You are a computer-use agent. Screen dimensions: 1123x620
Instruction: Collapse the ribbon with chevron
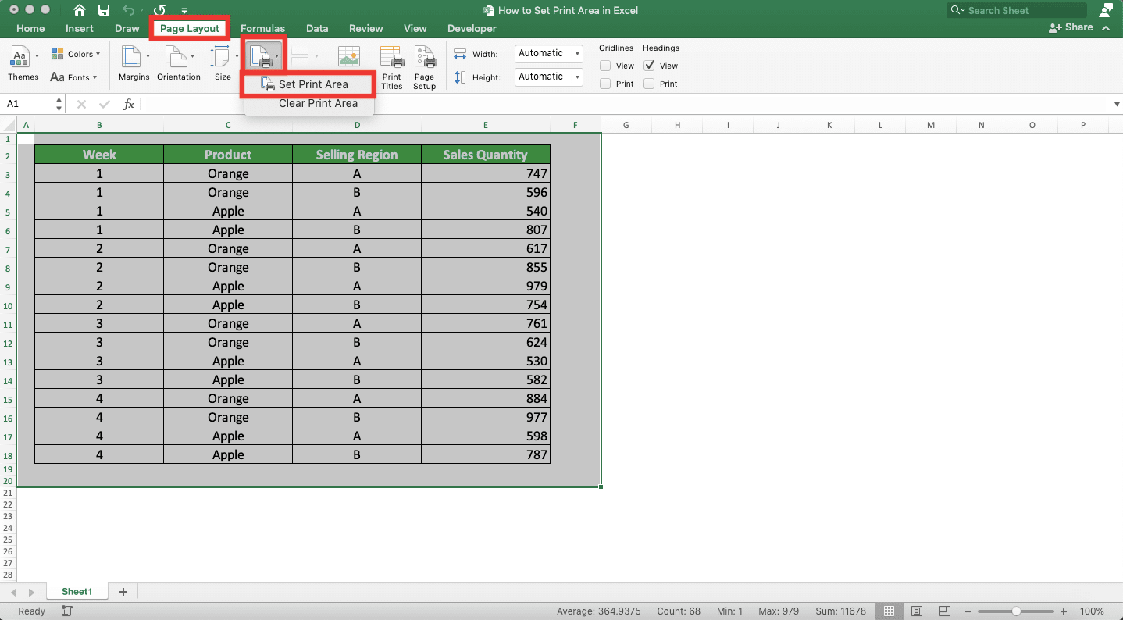[x=1106, y=27]
